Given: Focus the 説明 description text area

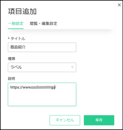Looking at the screenshot, I should coord(42,94).
